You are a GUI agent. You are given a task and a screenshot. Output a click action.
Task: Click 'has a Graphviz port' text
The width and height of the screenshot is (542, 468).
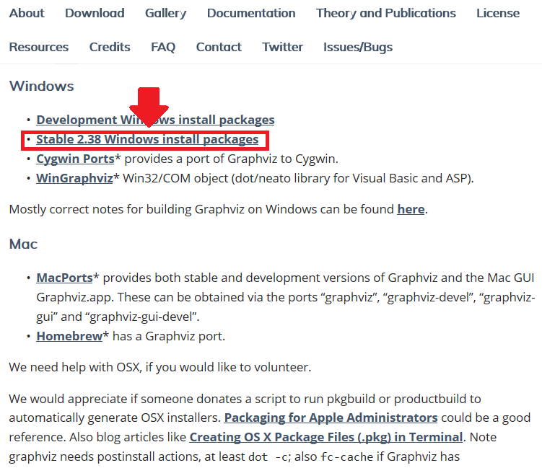click(x=169, y=336)
